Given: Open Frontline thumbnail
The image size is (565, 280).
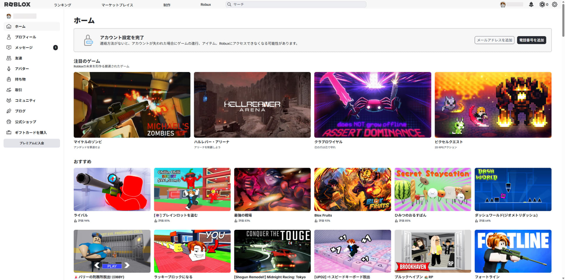Looking at the screenshot, I should [513, 251].
